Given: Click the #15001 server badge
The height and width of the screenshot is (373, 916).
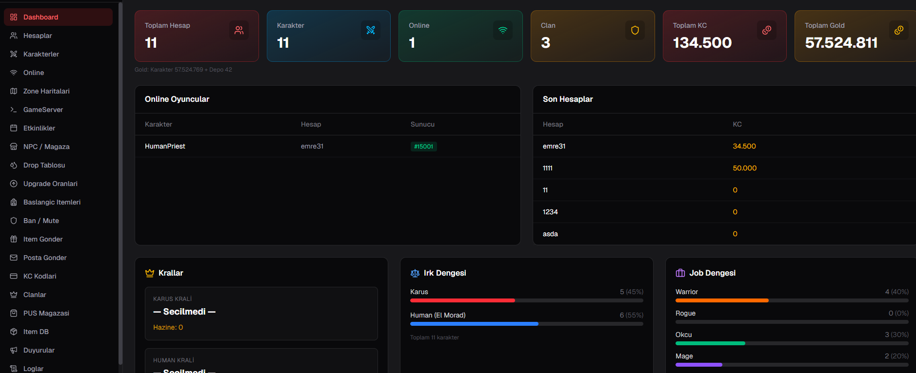Looking at the screenshot, I should pos(423,147).
